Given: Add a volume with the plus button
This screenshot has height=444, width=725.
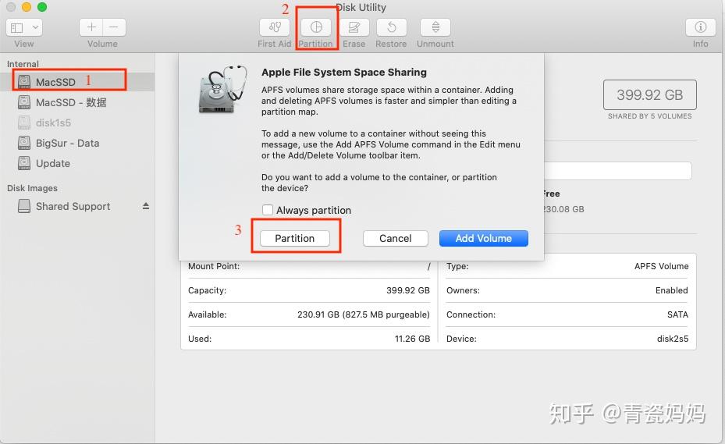Looking at the screenshot, I should [91, 27].
